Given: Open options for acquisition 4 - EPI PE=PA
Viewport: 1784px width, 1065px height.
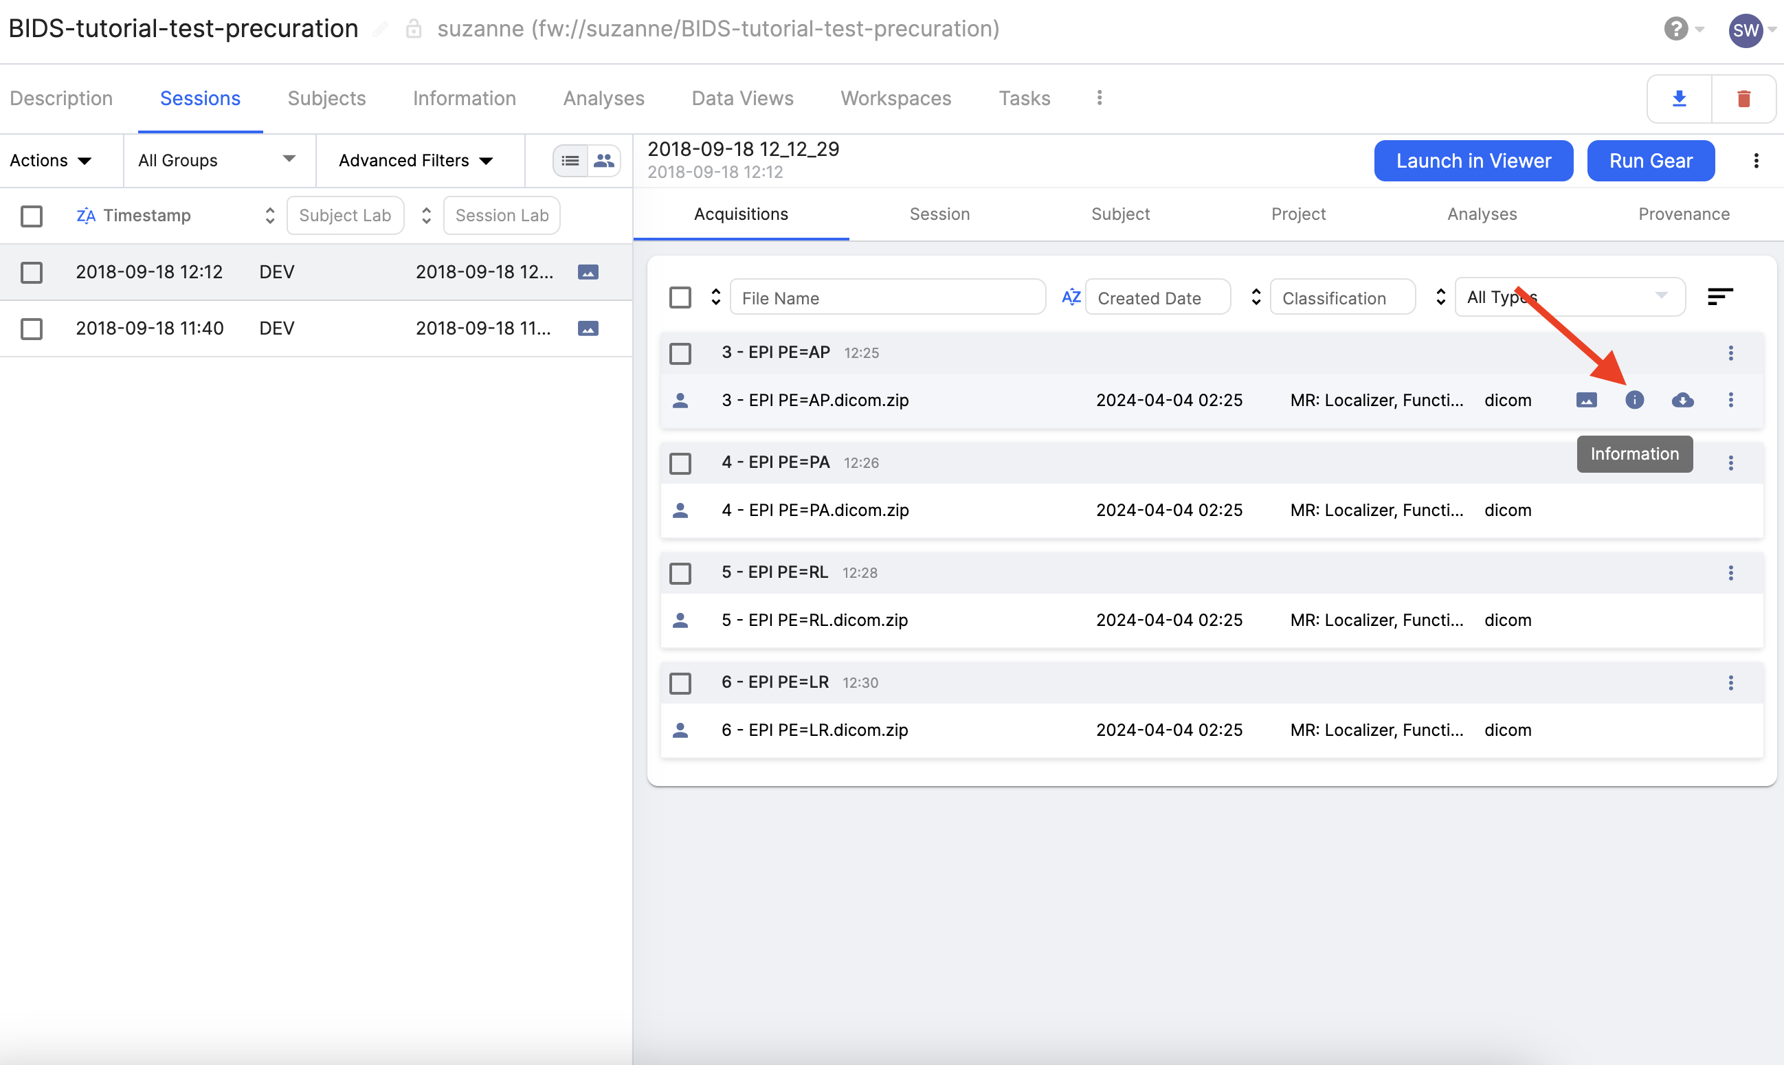Looking at the screenshot, I should tap(1730, 463).
